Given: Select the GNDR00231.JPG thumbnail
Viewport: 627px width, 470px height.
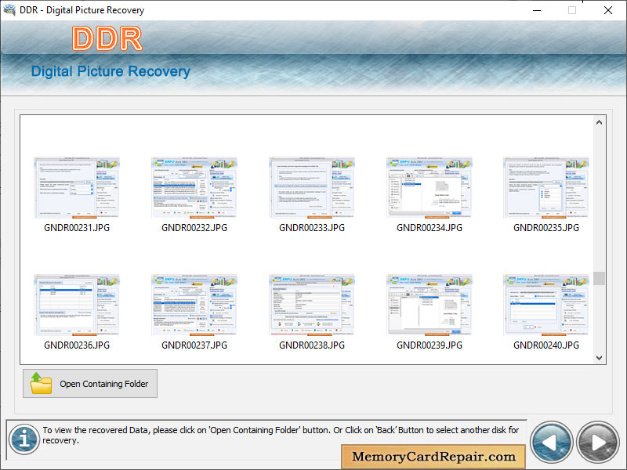Looking at the screenshot, I should 77,187.
